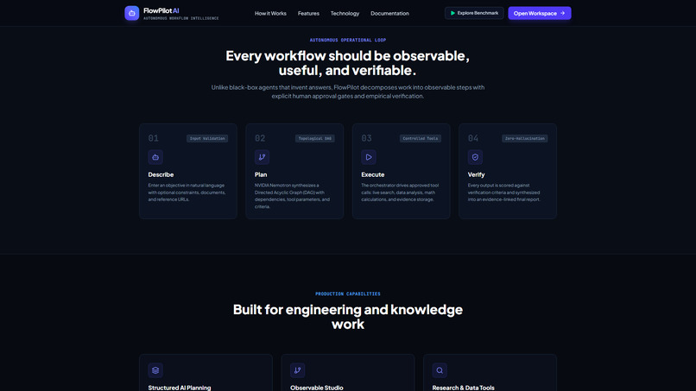Open the Documentation nav link
The image size is (696, 391).
pyautogui.click(x=389, y=13)
